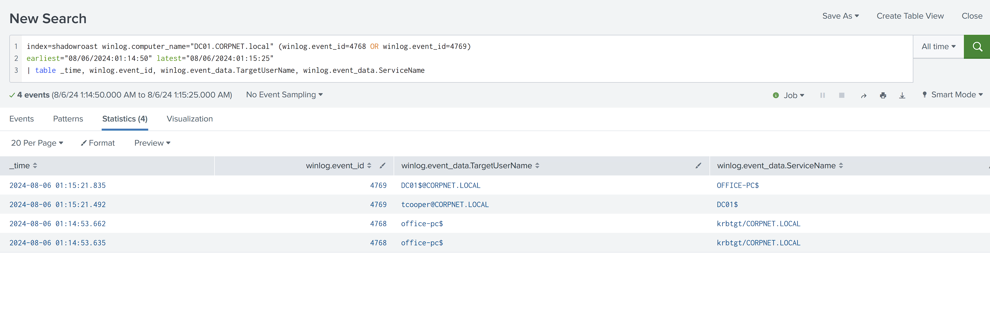Screen dimensions: 990x311
Task: Click office-pc$ in the 01:14:53.635 row
Action: pyautogui.click(x=422, y=243)
